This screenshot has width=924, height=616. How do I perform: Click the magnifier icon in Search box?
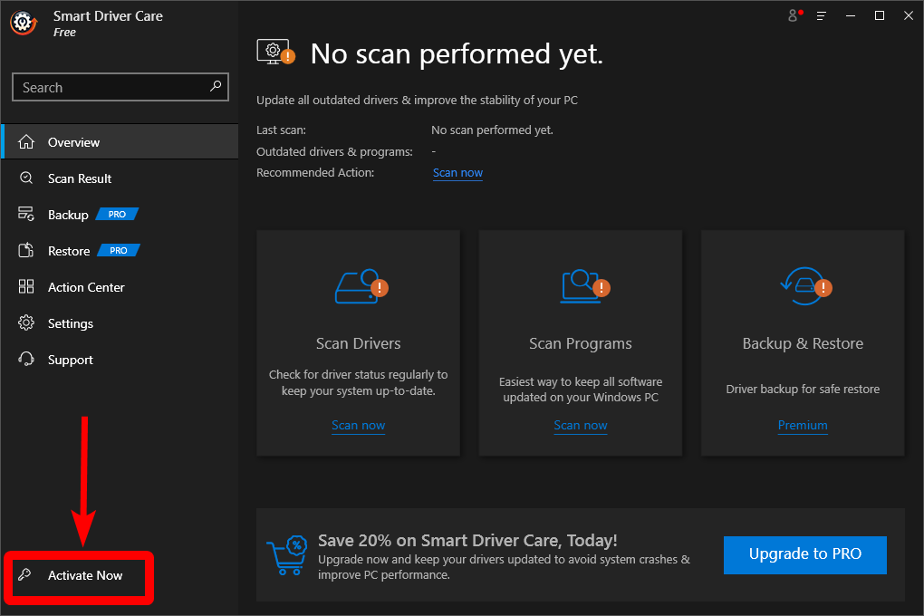(x=216, y=86)
